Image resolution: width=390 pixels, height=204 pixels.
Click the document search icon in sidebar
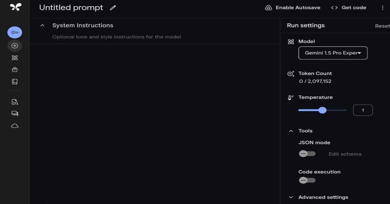coord(15,102)
